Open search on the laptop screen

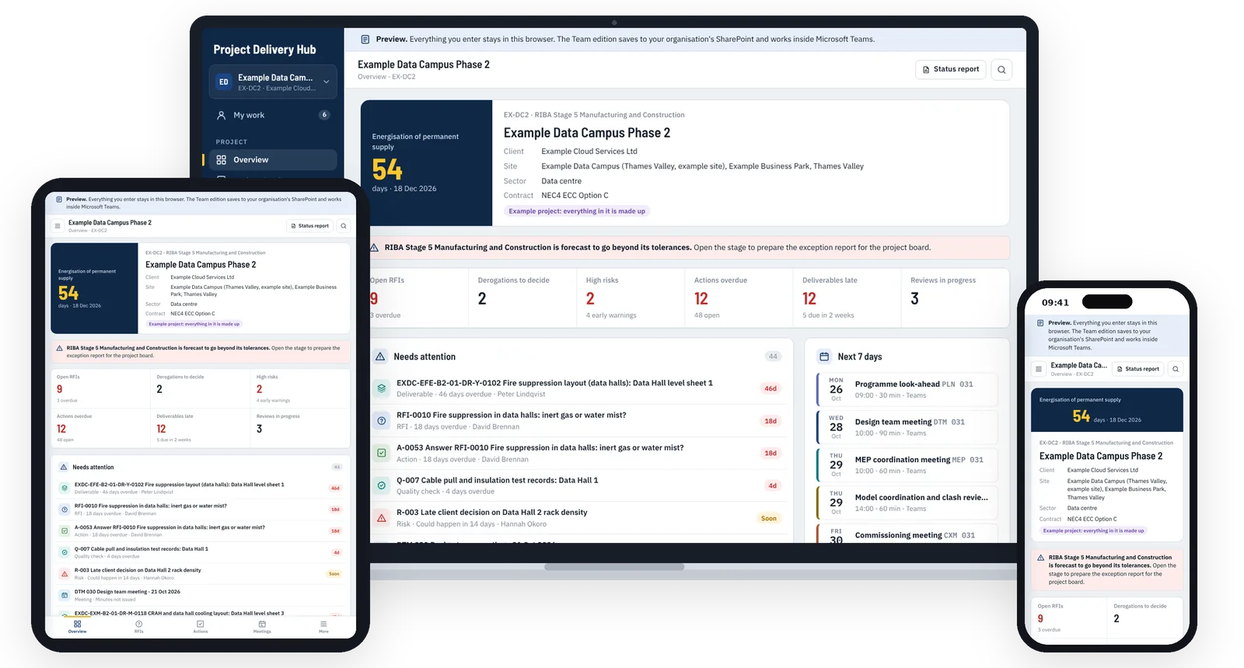click(x=1001, y=70)
